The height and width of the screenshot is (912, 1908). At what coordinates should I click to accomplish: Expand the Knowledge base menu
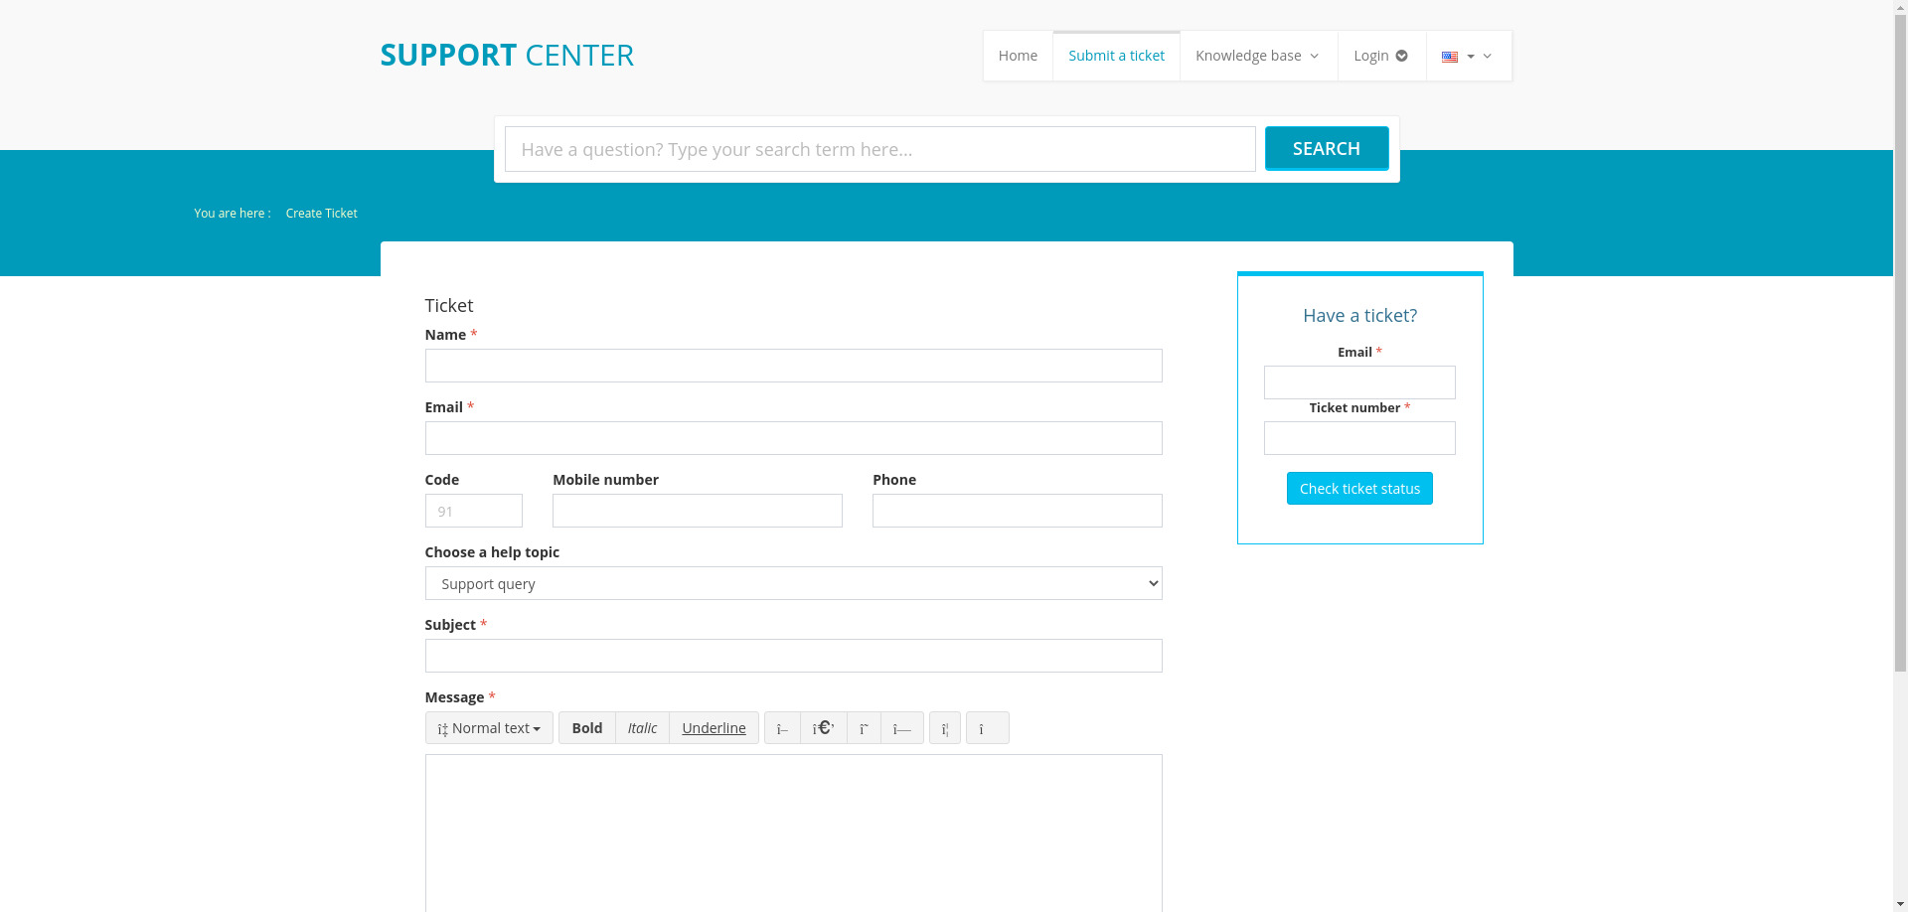tap(1257, 57)
